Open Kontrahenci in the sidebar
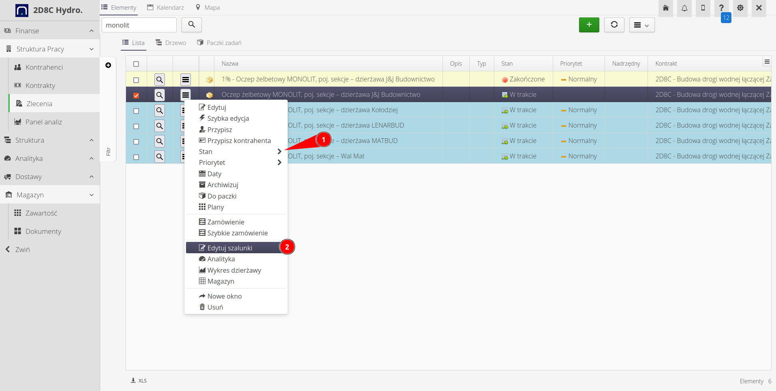776x391 pixels. (x=44, y=67)
